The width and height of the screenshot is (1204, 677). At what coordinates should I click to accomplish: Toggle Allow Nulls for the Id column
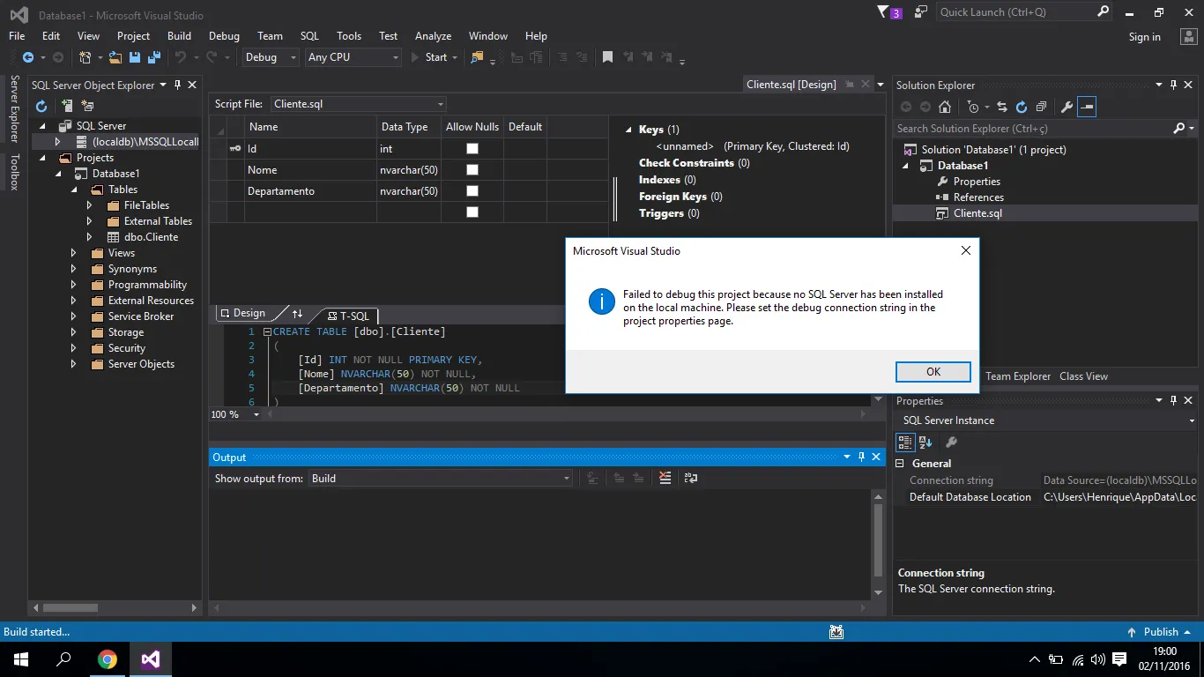[472, 149]
